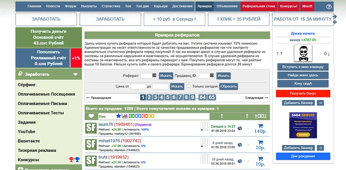The image size is (346, 170).
Task: Click Следующая page link
Action: [256, 98]
